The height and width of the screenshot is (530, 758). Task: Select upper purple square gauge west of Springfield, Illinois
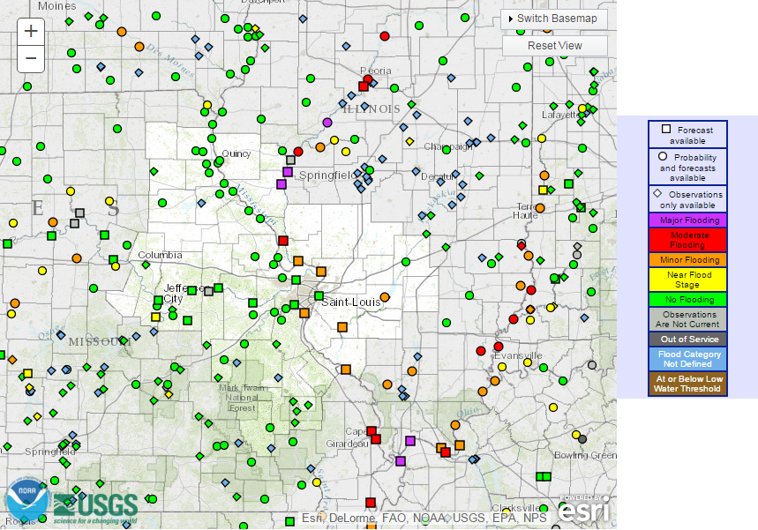click(288, 172)
